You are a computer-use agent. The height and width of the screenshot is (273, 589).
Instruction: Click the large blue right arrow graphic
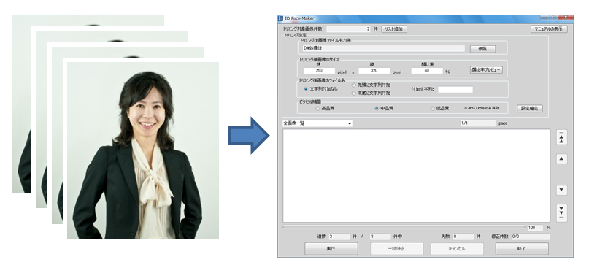point(248,136)
